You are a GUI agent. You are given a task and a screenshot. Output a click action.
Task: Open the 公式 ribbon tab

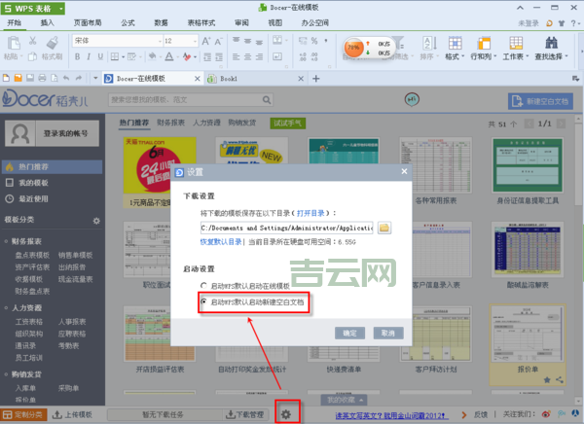coord(128,22)
